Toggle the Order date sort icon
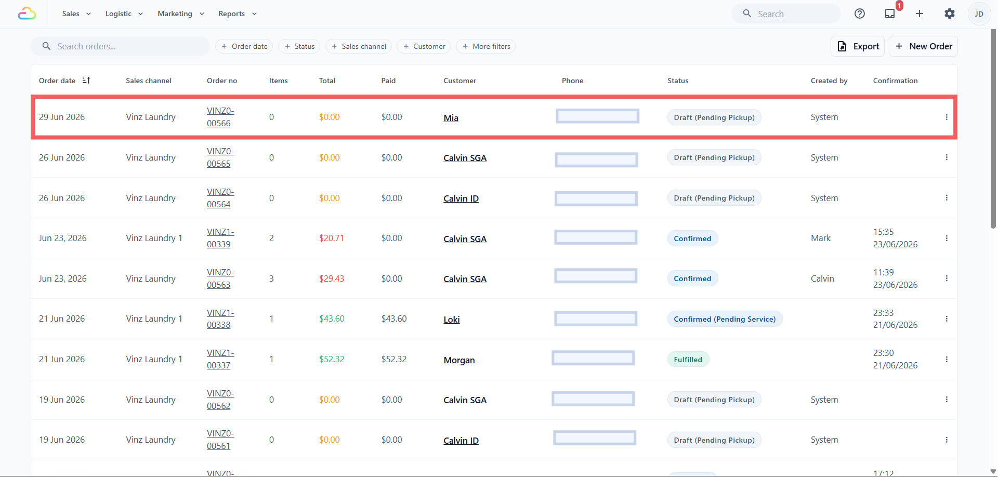The height and width of the screenshot is (477, 998). (x=86, y=80)
